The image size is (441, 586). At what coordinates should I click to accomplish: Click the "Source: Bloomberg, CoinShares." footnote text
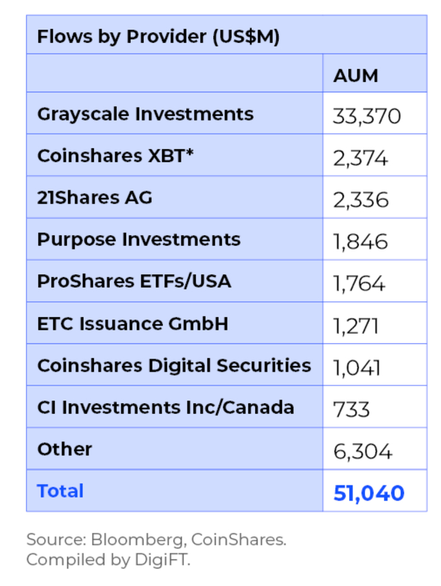click(156, 540)
